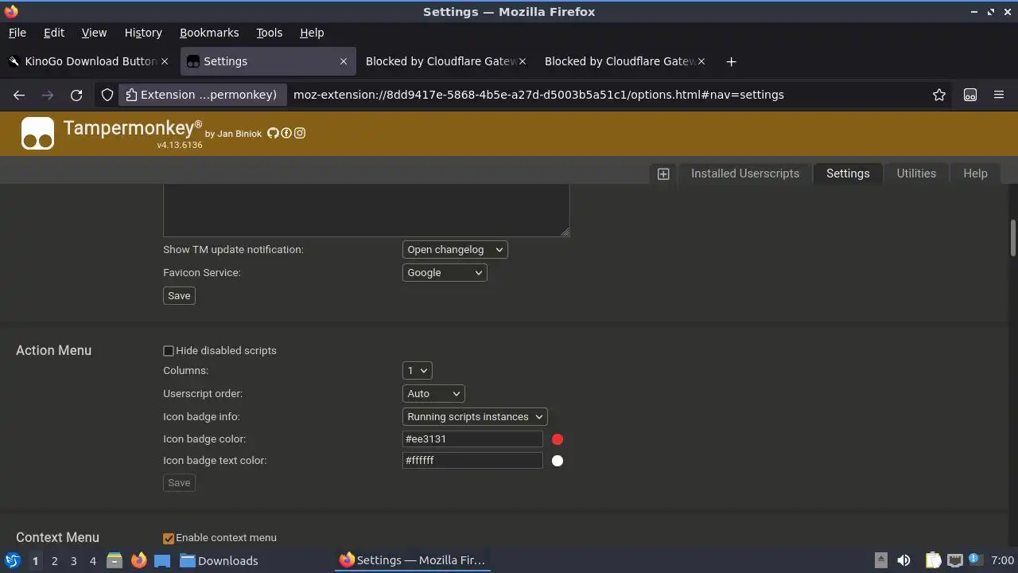The height and width of the screenshot is (573, 1018).
Task: Open Tampermonkey extension toolbar icon
Action: coord(970,95)
